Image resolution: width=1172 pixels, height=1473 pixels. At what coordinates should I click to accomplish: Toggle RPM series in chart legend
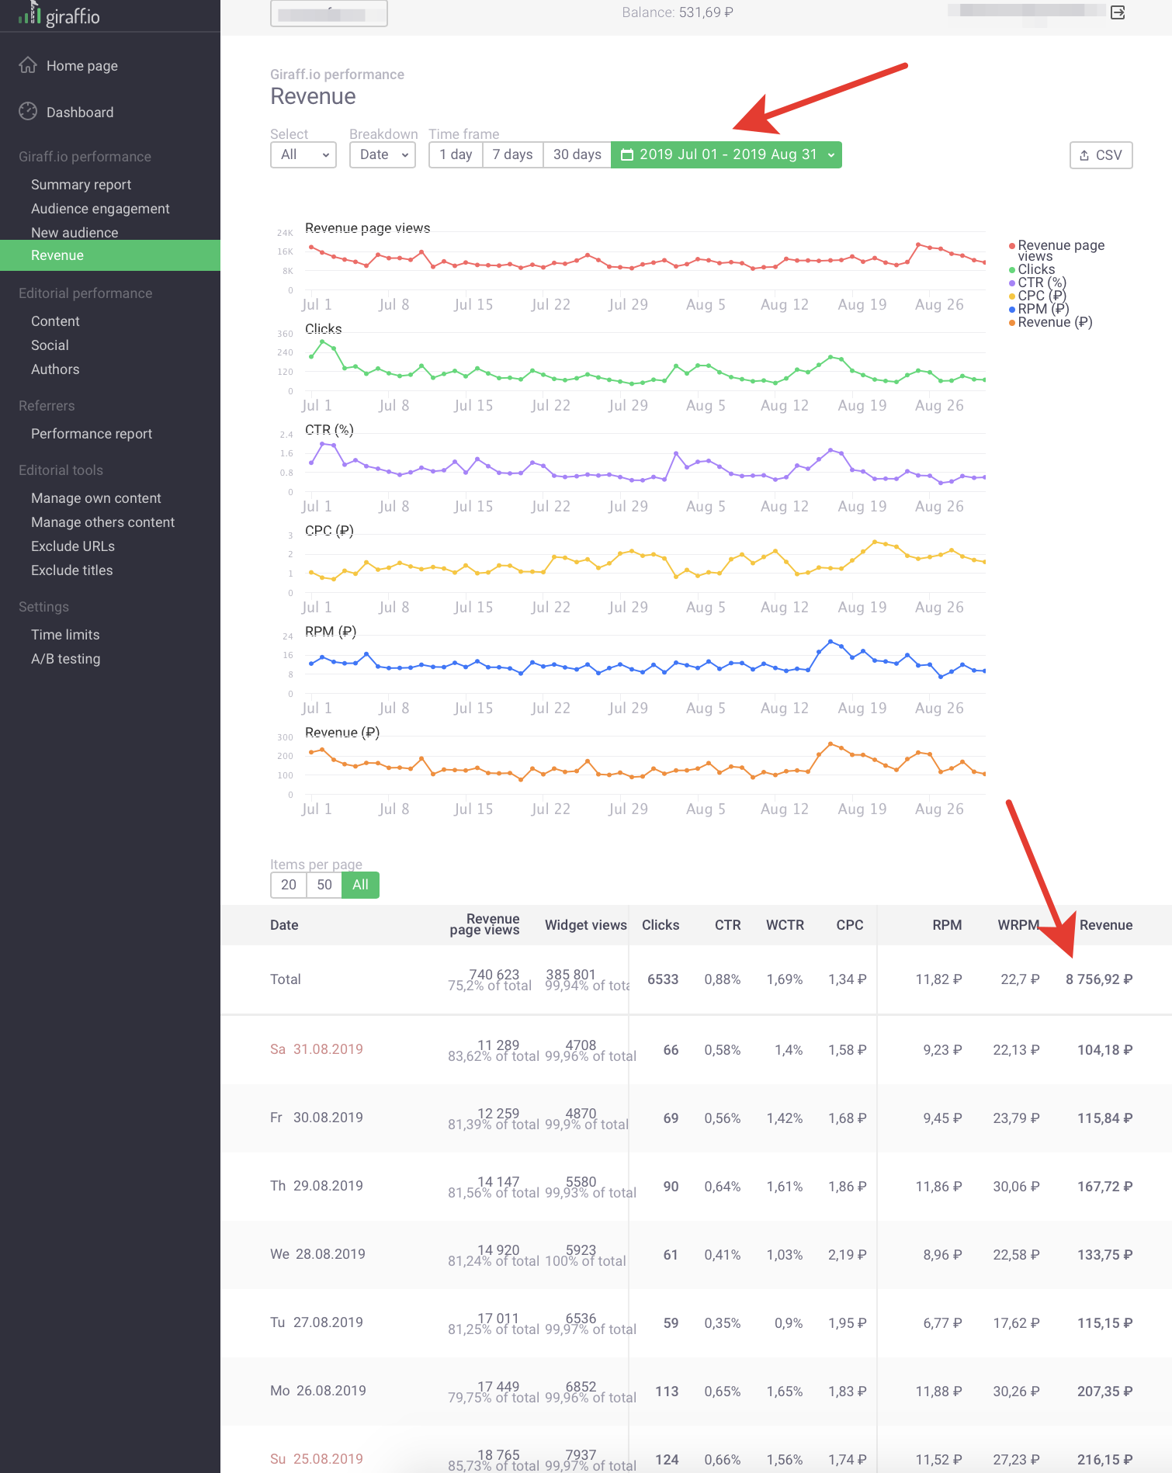(1039, 309)
